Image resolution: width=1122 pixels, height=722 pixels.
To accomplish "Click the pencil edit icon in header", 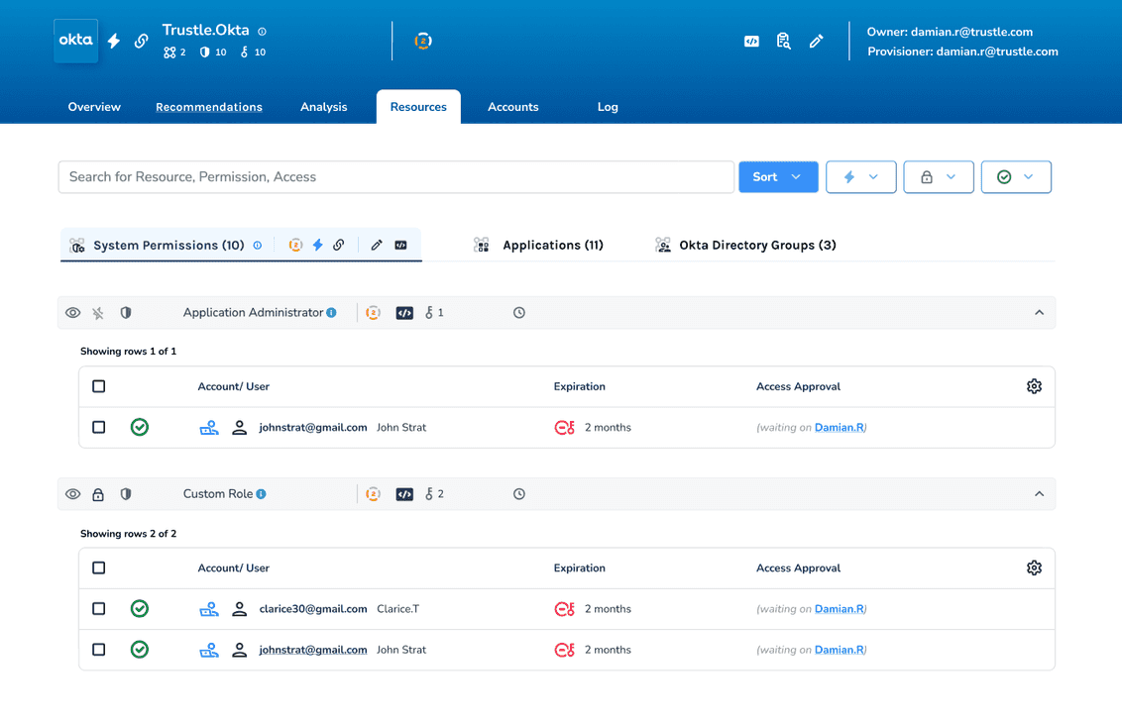I will (817, 42).
